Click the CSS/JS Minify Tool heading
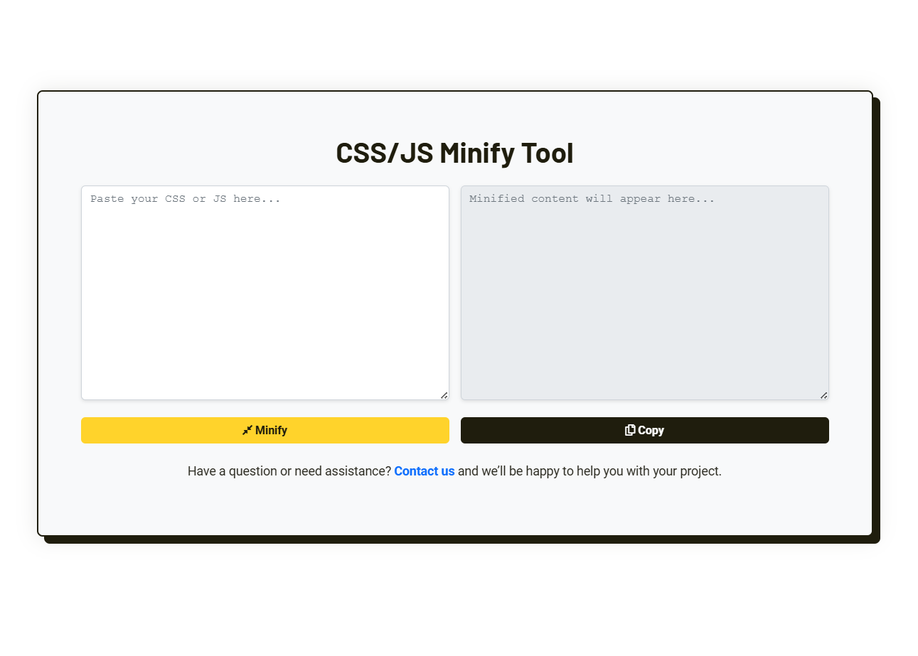The image size is (918, 656). pos(454,153)
